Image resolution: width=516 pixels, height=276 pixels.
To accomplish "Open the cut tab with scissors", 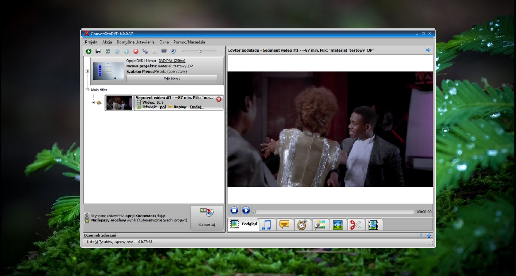I will point(355,225).
